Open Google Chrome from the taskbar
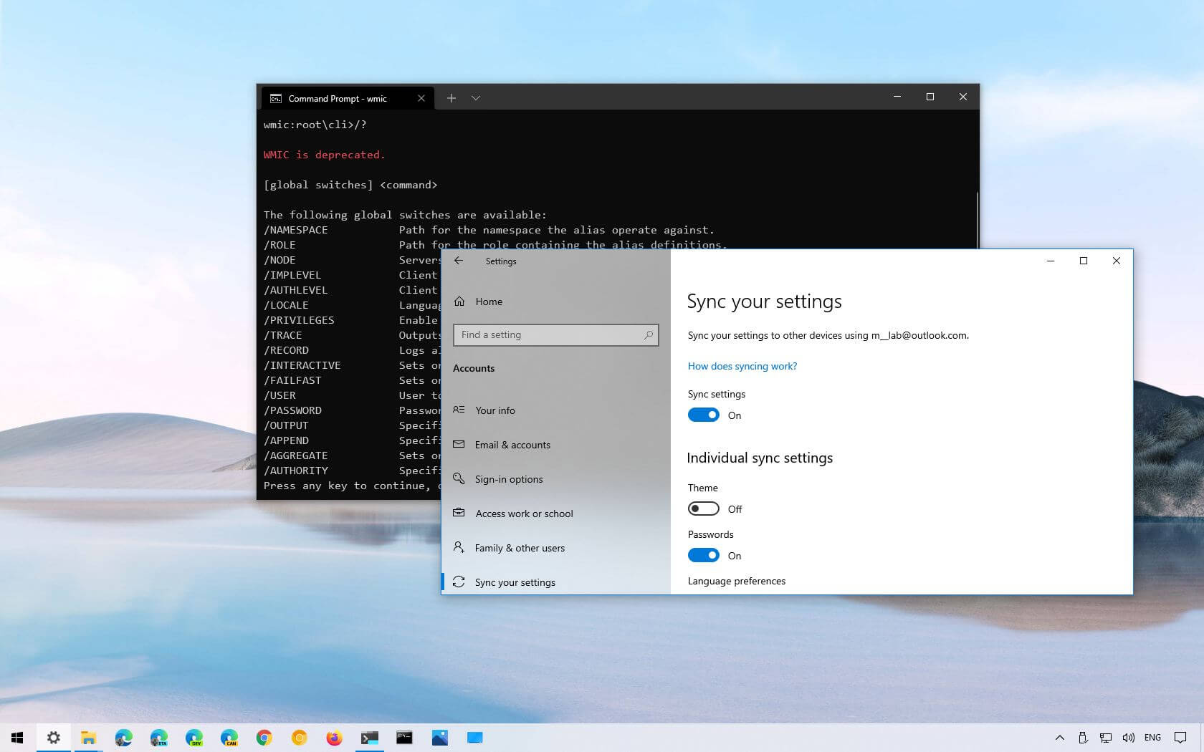 tap(264, 738)
